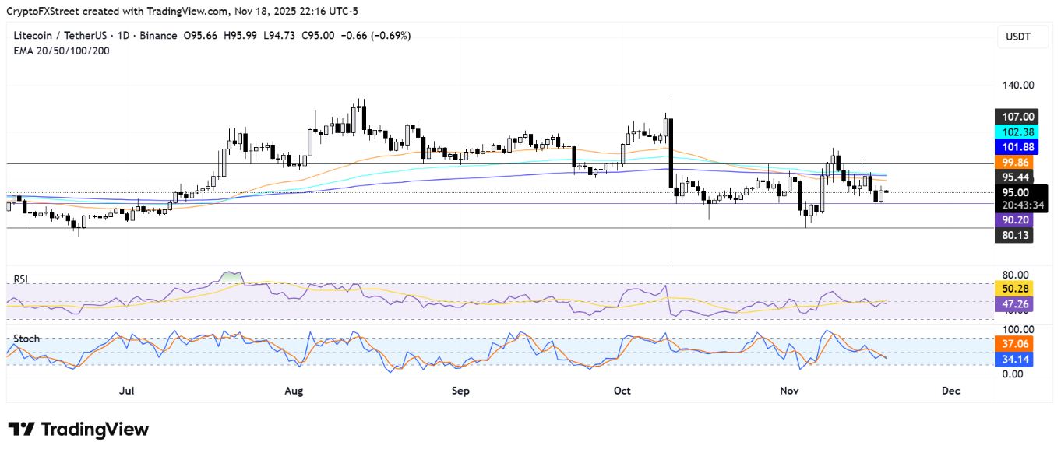Select the orange 99.86 EMA price label
The width and height of the screenshot is (1061, 449).
click(1015, 163)
